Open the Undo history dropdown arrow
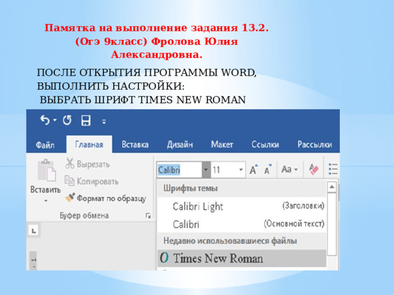Screen dimensions: 394x295 (55, 120)
